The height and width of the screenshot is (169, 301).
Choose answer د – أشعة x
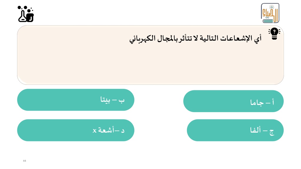[x=76, y=130]
